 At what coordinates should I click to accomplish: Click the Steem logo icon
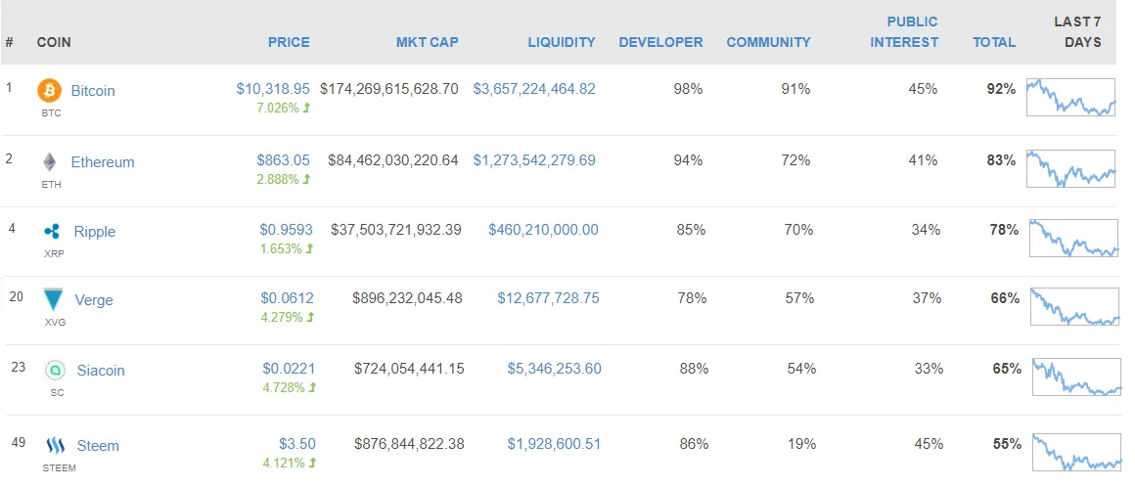coord(55,445)
